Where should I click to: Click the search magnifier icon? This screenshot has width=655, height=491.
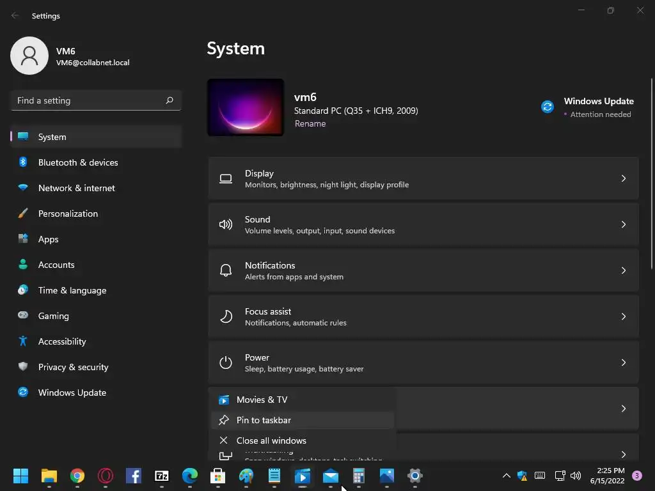169,100
